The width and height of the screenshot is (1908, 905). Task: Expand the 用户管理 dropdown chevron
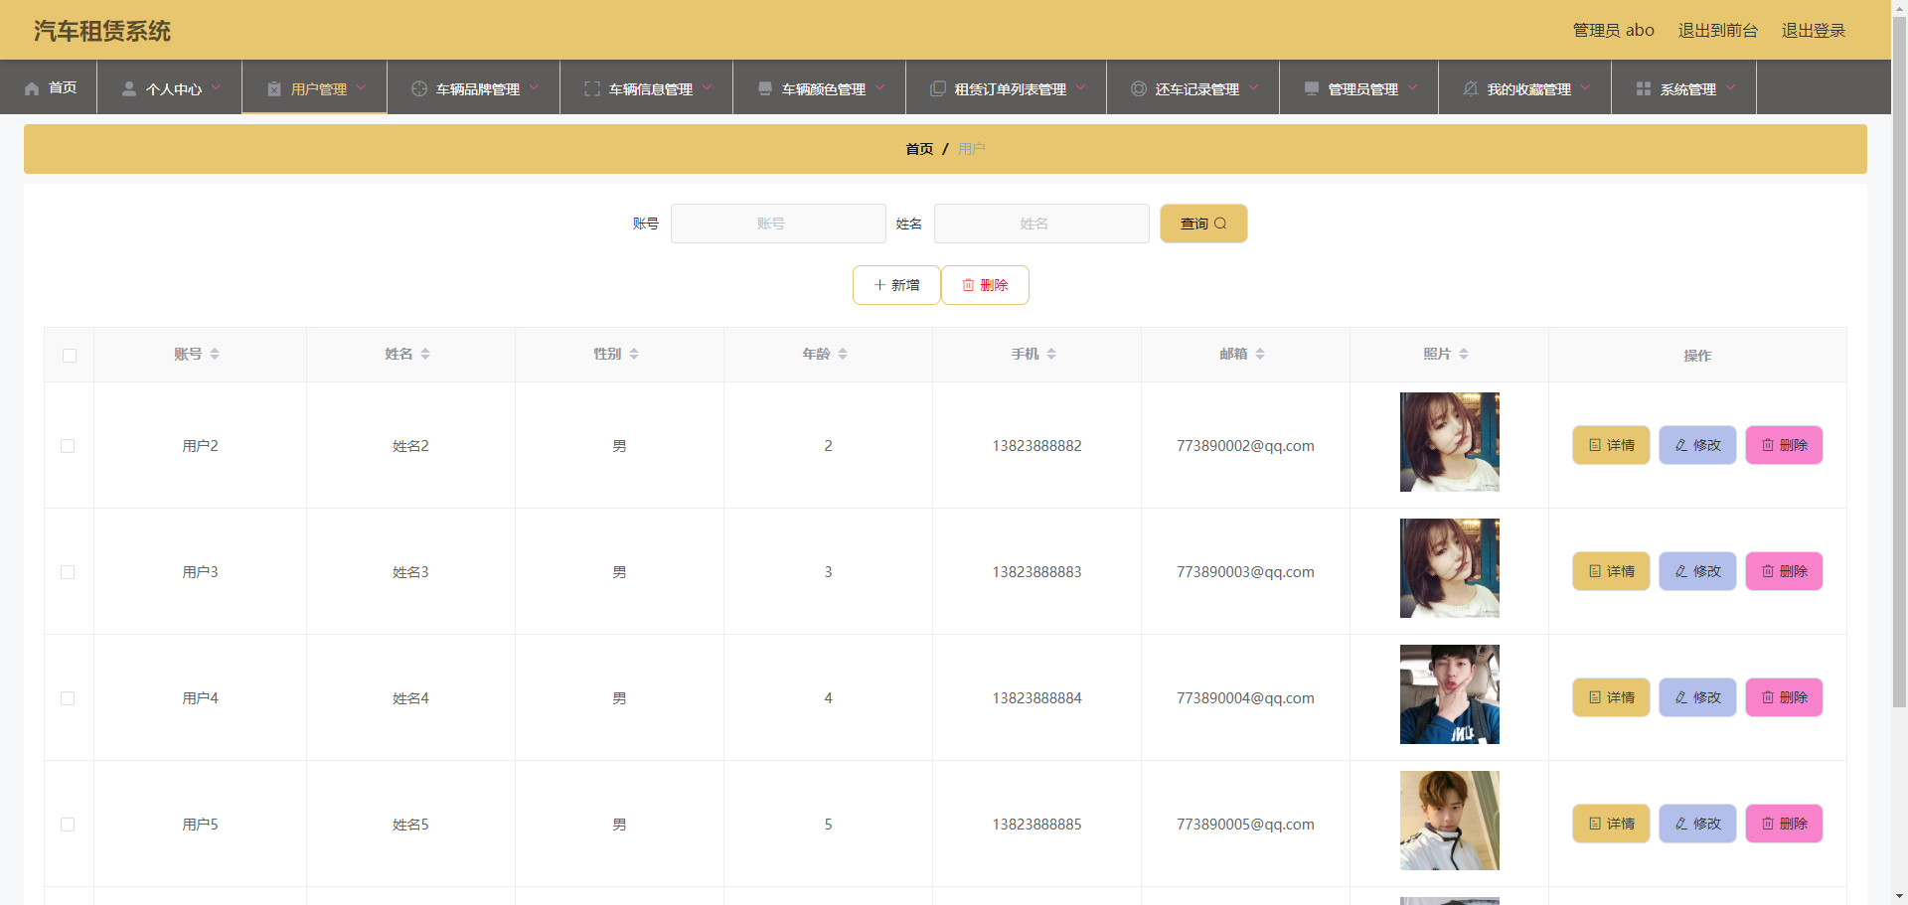(362, 87)
